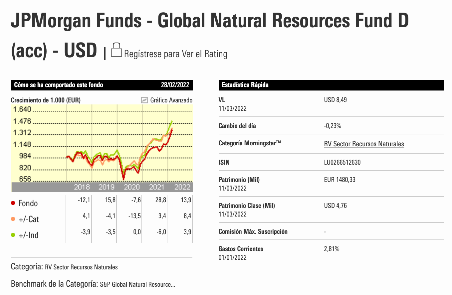Click the 1.640 y-axis label
The height and width of the screenshot is (295, 452).
tap(22, 109)
